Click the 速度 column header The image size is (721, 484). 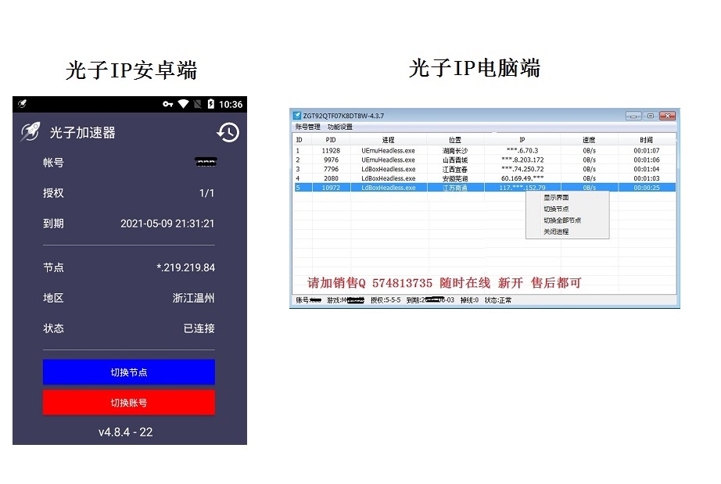pyautogui.click(x=588, y=140)
